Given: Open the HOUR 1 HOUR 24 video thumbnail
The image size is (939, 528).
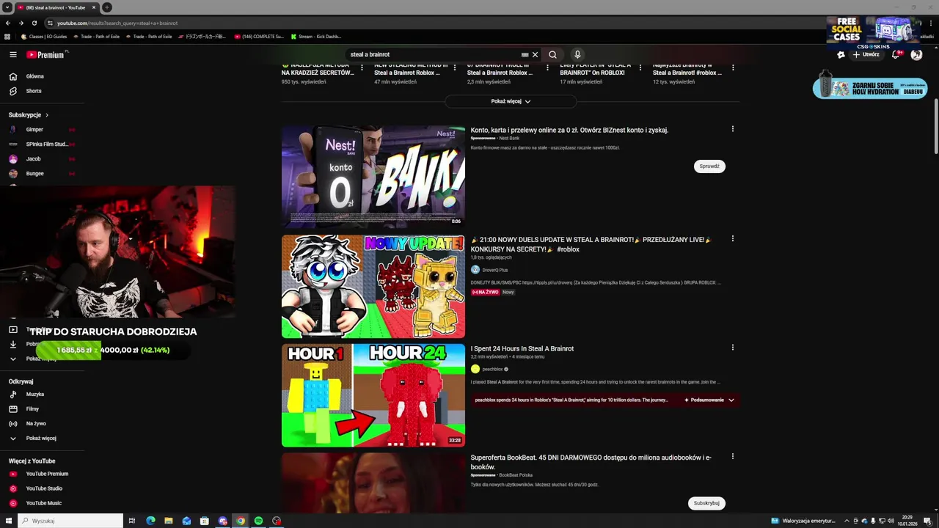Looking at the screenshot, I should pos(373,395).
